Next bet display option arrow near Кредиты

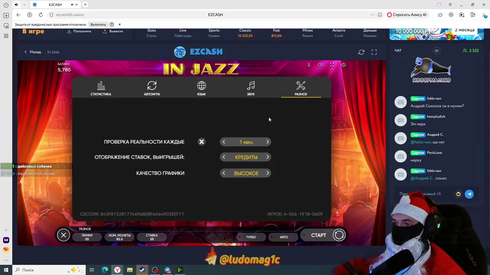(268, 157)
